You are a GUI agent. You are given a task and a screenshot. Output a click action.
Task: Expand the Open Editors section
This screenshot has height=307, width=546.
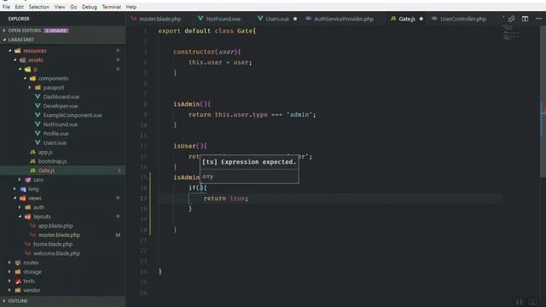[x=62, y=31]
